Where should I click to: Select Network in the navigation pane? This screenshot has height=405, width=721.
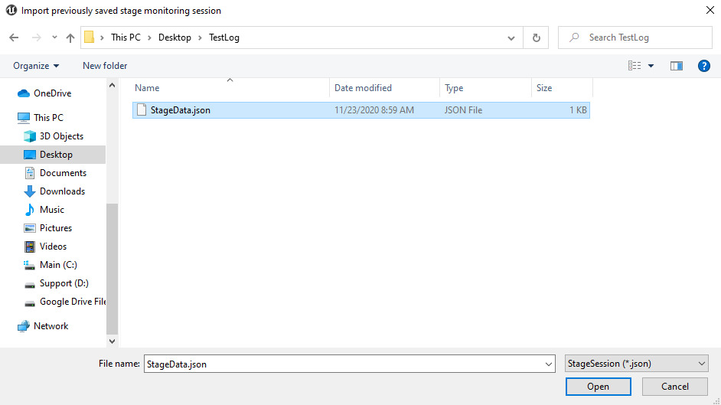pos(51,326)
